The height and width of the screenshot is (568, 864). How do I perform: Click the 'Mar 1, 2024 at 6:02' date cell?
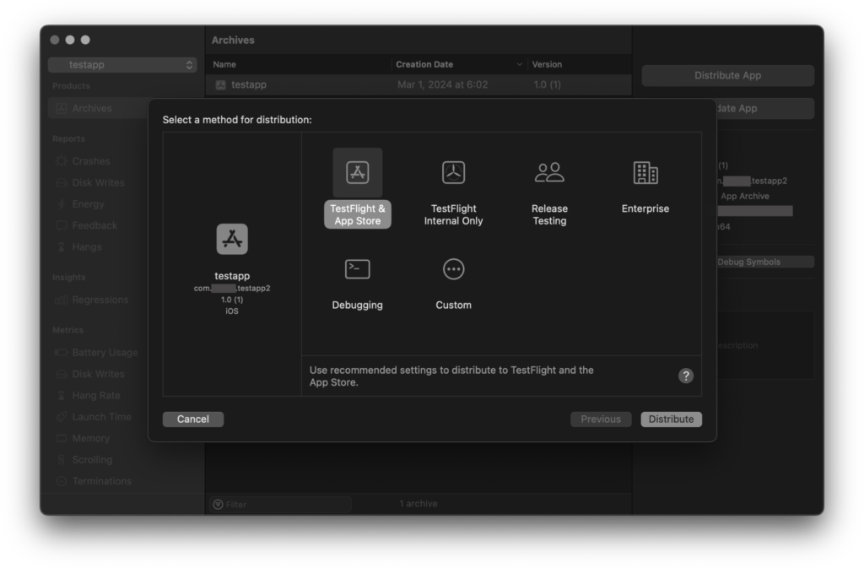442,85
